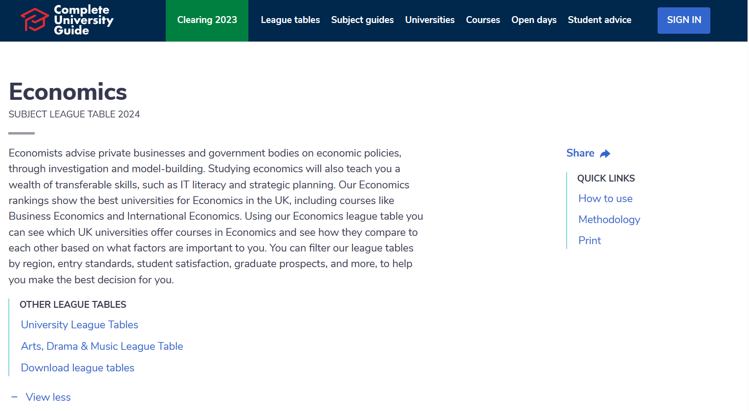The image size is (749, 411).
Task: Click the Complete University Guide logo text
Action: point(83,20)
